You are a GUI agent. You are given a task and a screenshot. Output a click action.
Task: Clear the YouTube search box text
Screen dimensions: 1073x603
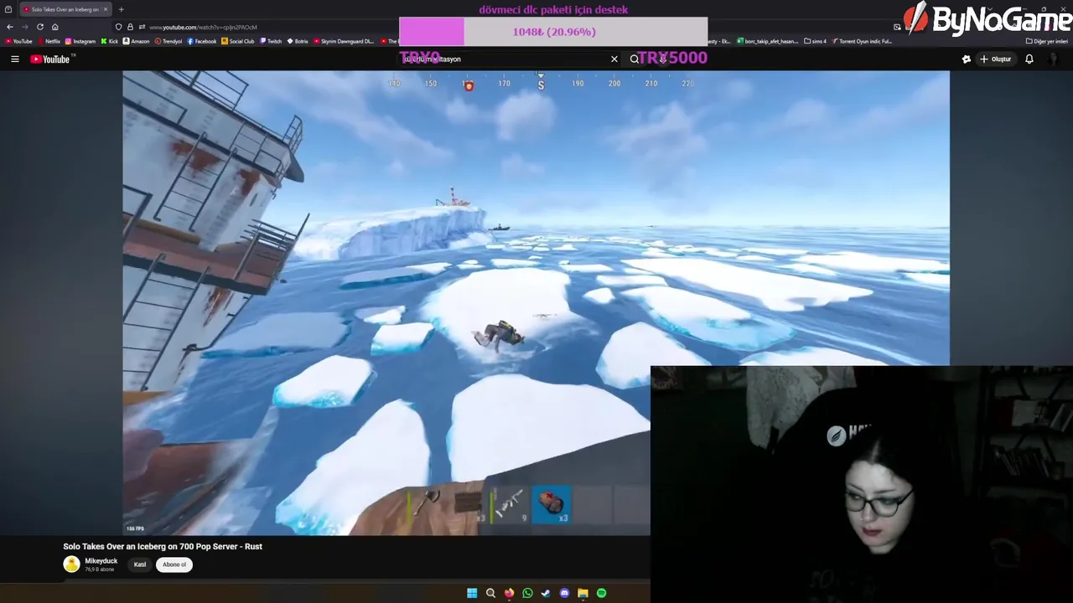[614, 59]
